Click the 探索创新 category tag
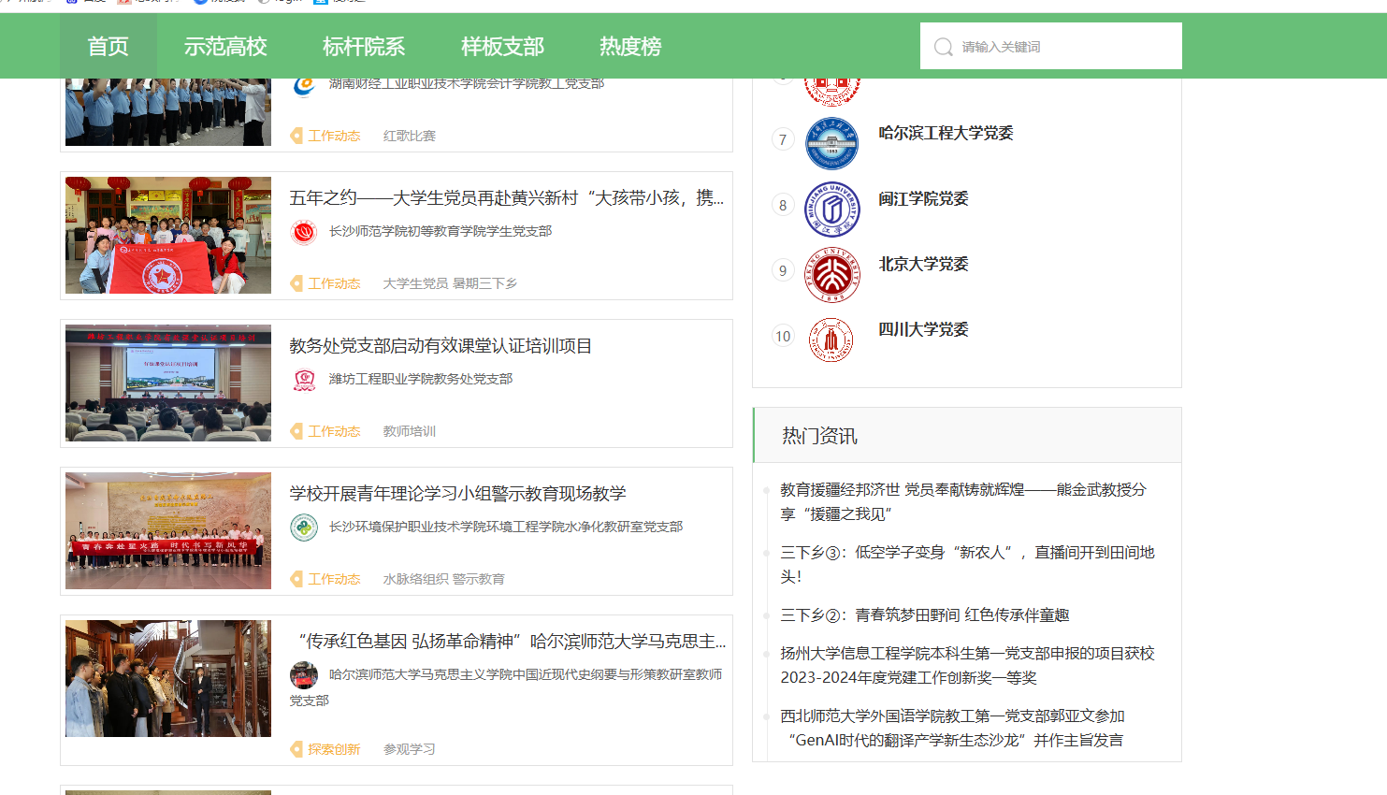The width and height of the screenshot is (1387, 795). (334, 749)
